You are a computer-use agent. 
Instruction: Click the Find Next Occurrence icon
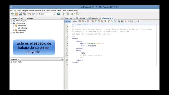[99, 21]
